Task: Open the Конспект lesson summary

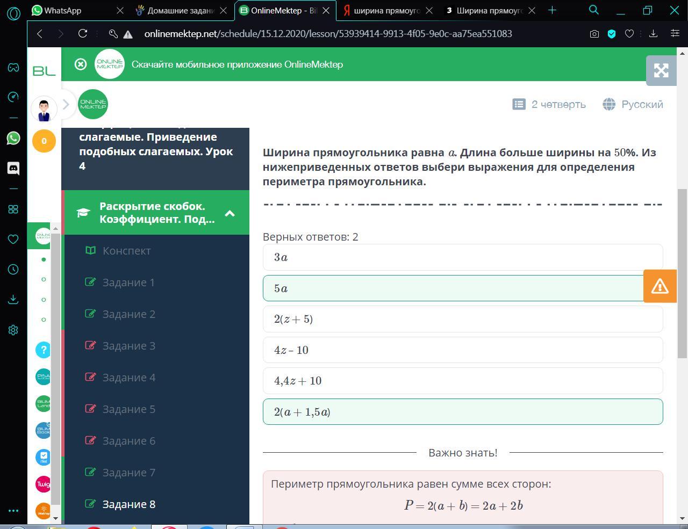Action: [126, 251]
